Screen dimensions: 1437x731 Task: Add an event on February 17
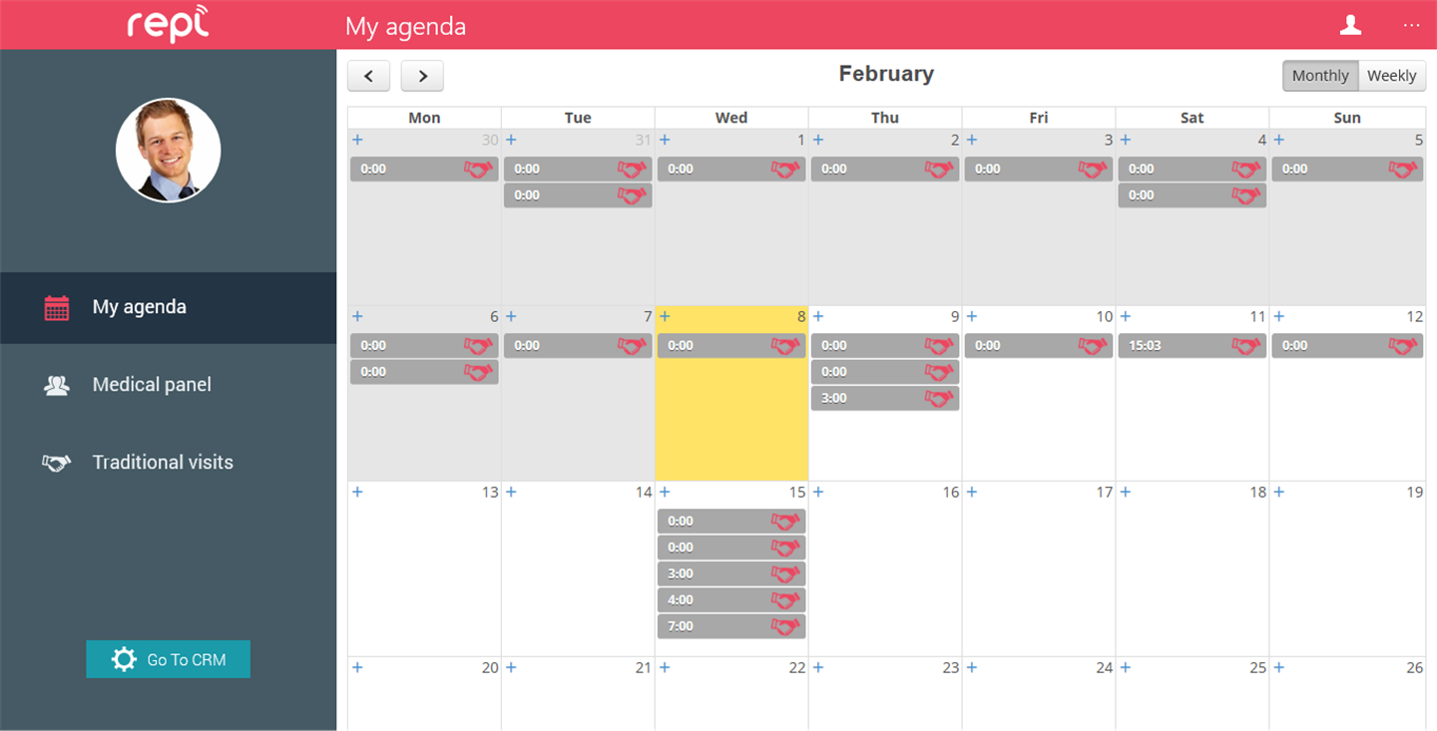[972, 492]
